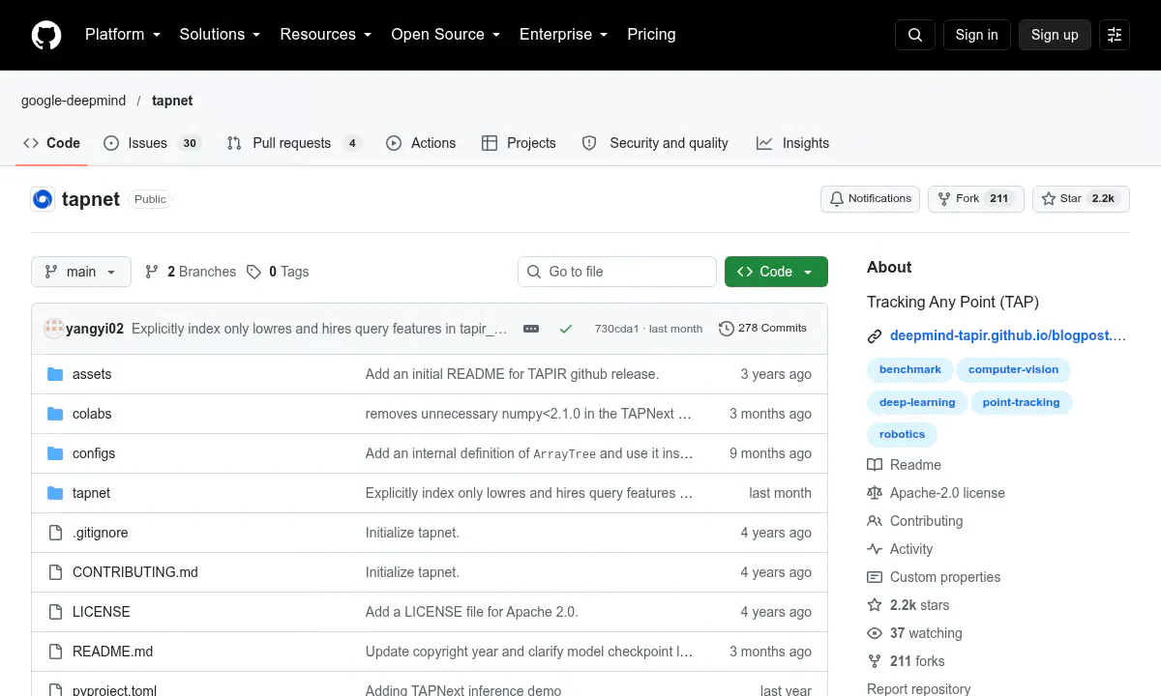1161x696 pixels.
Task: Click the search magnifier icon in header
Action: point(915,35)
